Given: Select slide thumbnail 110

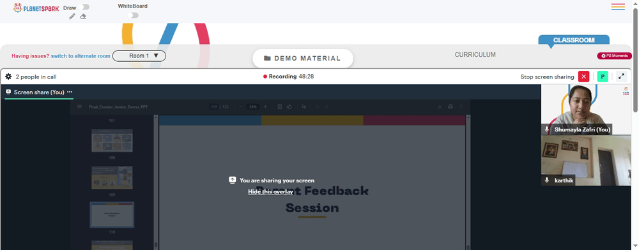Looking at the screenshot, I should tap(112, 214).
